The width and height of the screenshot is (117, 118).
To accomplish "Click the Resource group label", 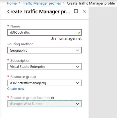I will click(23, 77).
